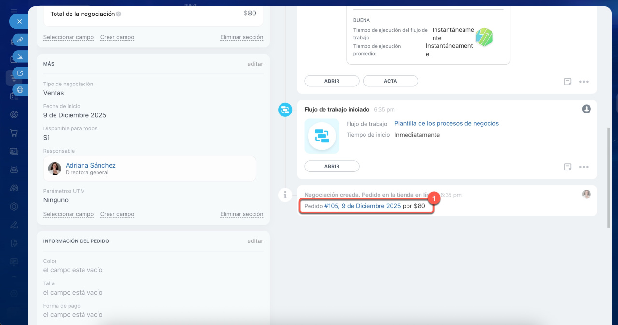This screenshot has height=325, width=618.
Task: Open the deal in a new window icon
Action: (20, 73)
